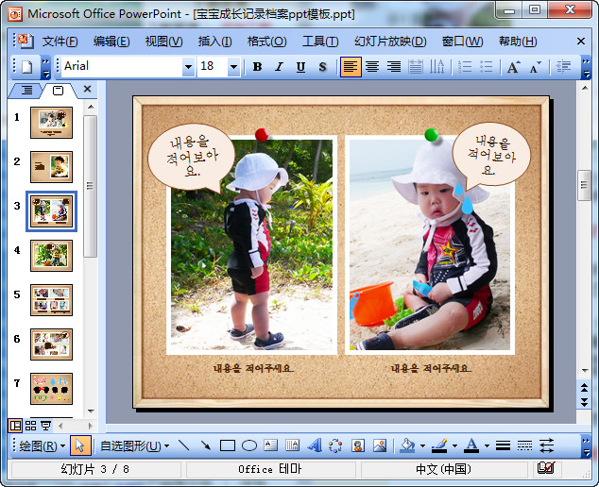Open the 编辑(E) menu
This screenshot has height=487, width=599.
point(111,42)
